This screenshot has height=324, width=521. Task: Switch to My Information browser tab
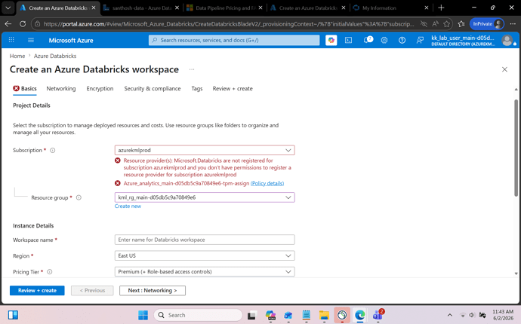coord(390,8)
